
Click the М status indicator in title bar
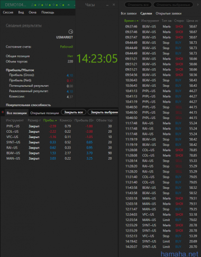(48, 5)
